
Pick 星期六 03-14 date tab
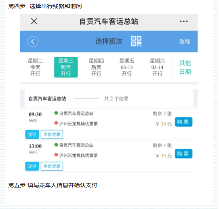click(x=158, y=67)
